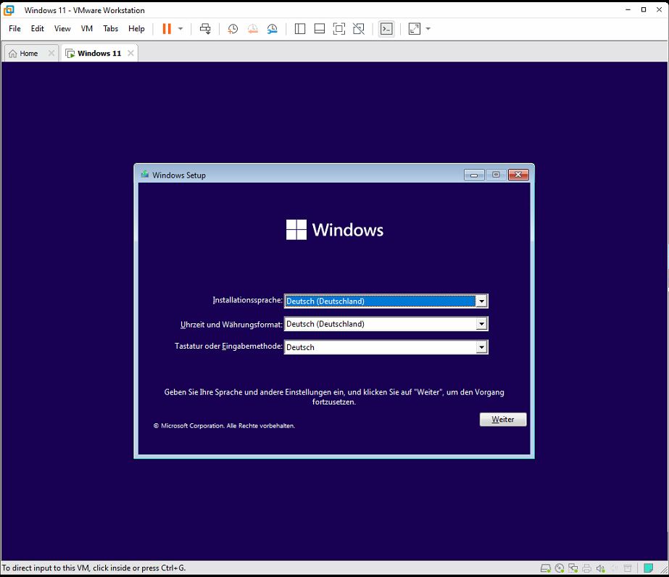This screenshot has width=669, height=577.
Task: Close the Windows 11 tab
Action: pyautogui.click(x=130, y=54)
